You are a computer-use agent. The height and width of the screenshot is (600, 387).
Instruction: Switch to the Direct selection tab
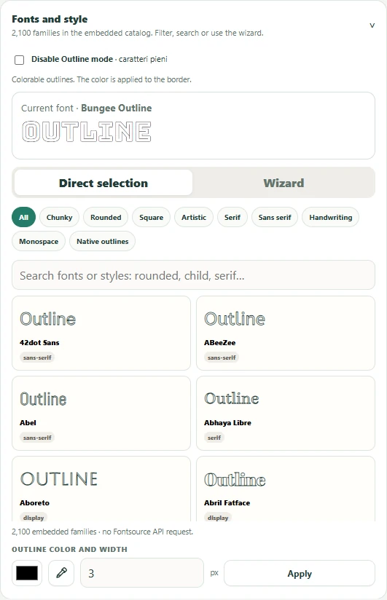tap(103, 183)
